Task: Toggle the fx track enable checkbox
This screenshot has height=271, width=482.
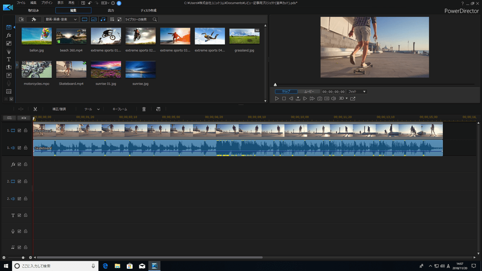Action: click(20, 164)
